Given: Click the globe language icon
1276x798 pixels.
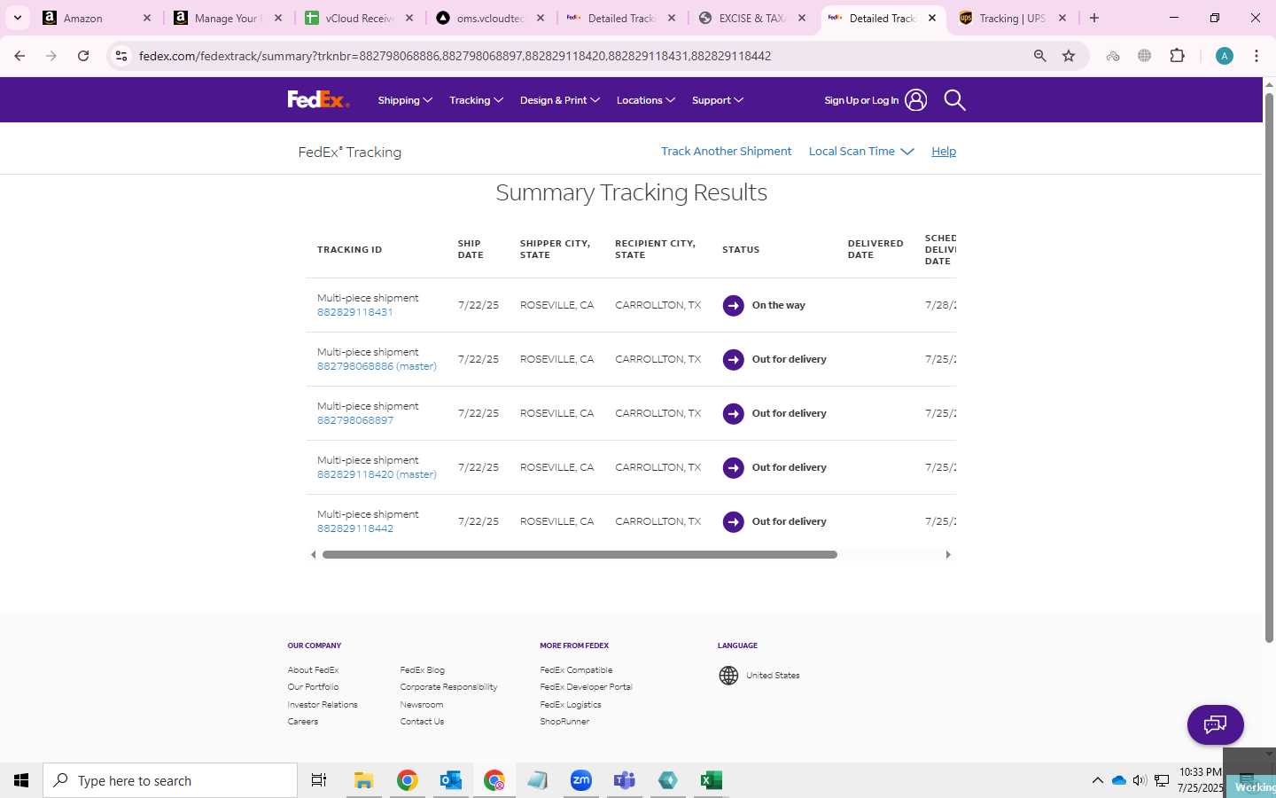Looking at the screenshot, I should (x=728, y=676).
